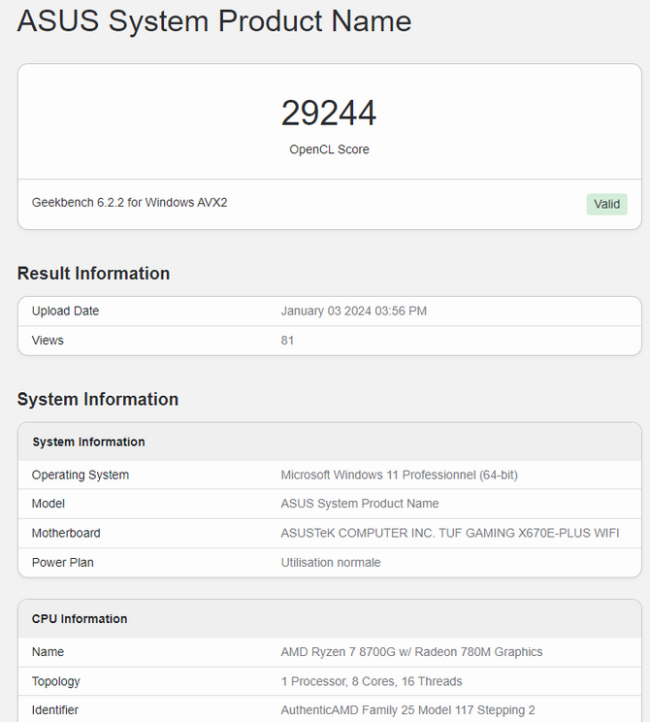Click the Views label
The width and height of the screenshot is (650, 722).
(48, 341)
